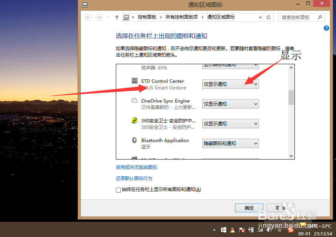Click the taskbar date and time
The width and height of the screenshot is (336, 237).
[315, 234]
